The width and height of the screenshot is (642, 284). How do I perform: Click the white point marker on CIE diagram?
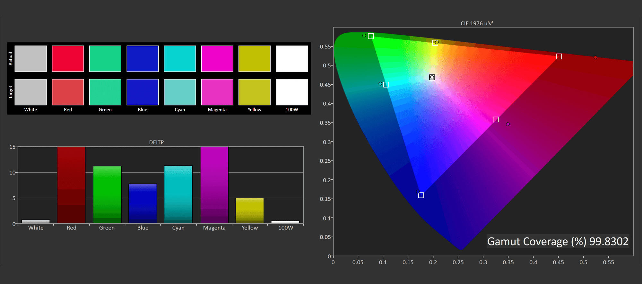pyautogui.click(x=432, y=77)
